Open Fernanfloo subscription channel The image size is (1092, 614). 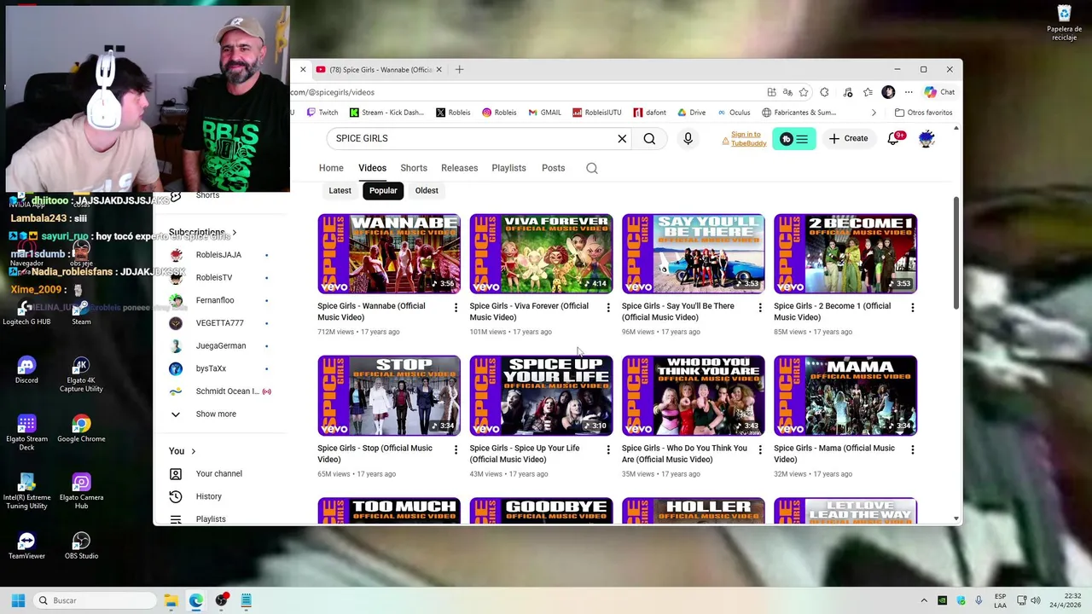coord(214,300)
